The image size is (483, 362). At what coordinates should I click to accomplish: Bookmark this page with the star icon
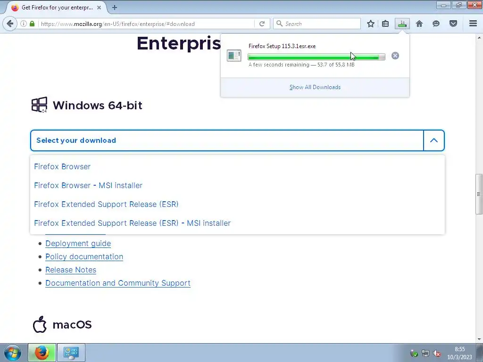371,24
